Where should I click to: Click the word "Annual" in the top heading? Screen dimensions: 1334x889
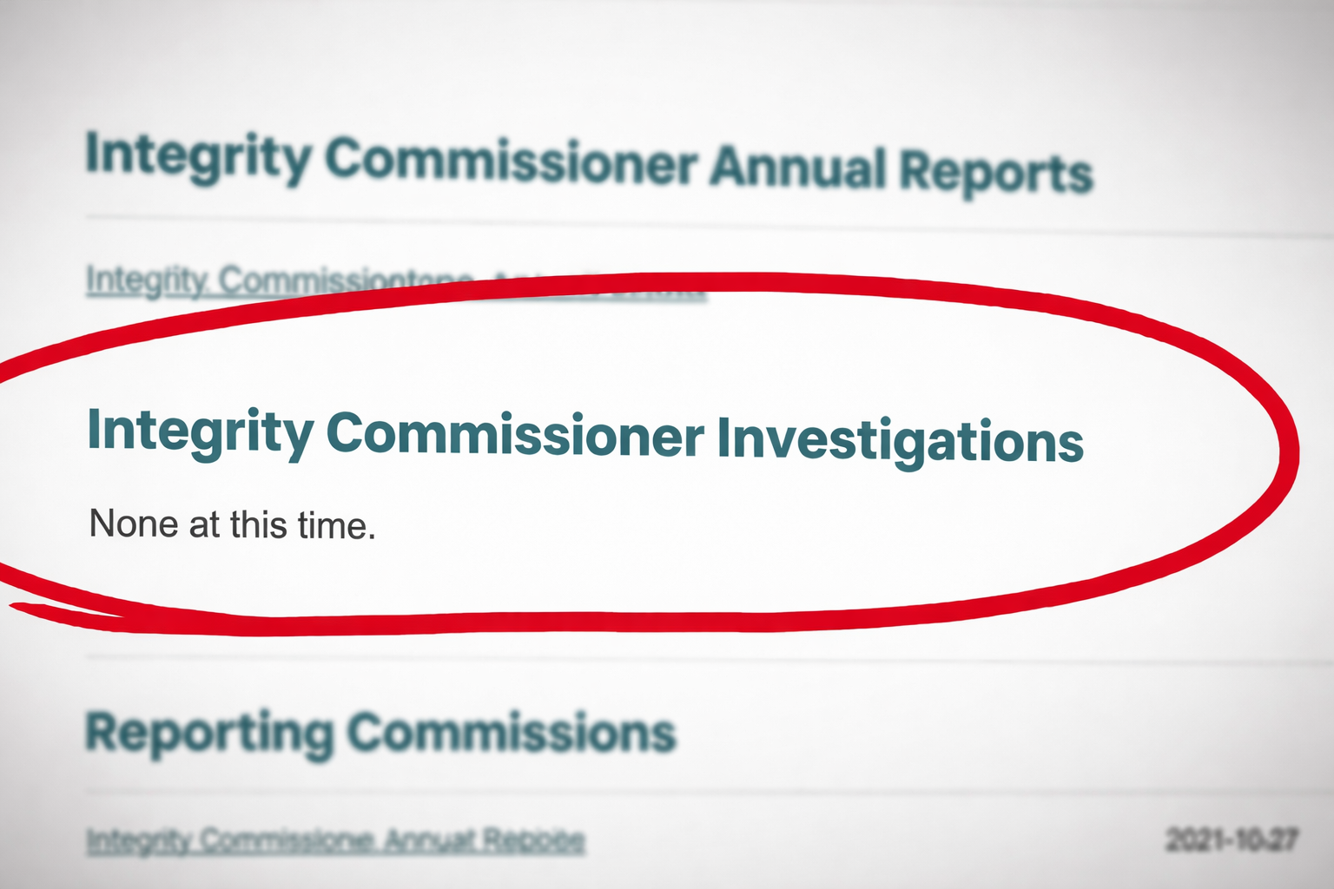coord(797,167)
